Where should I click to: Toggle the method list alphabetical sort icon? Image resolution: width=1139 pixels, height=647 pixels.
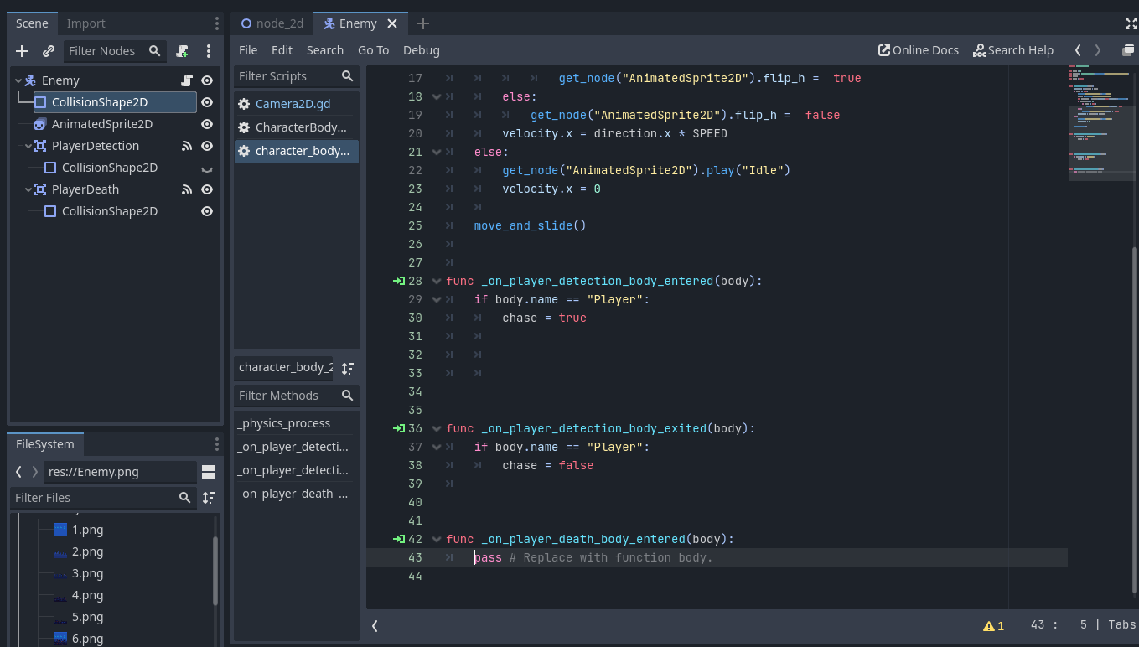point(348,368)
